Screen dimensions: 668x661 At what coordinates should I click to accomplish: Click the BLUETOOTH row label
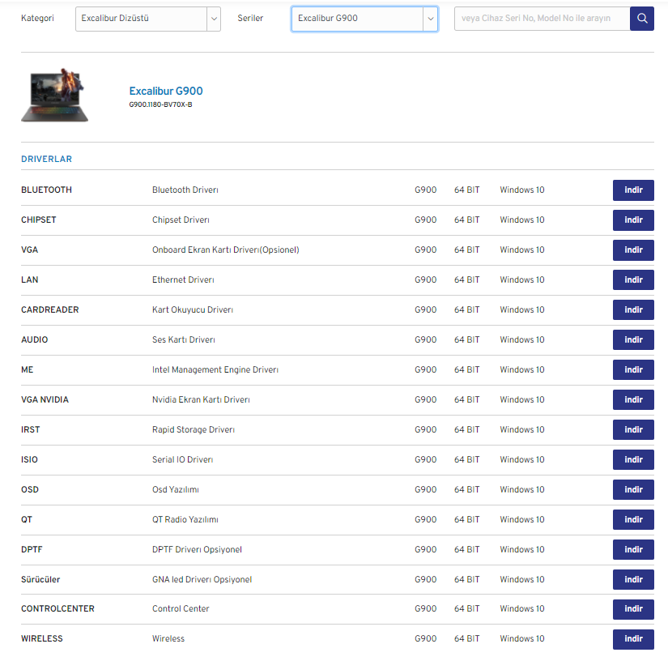46,190
